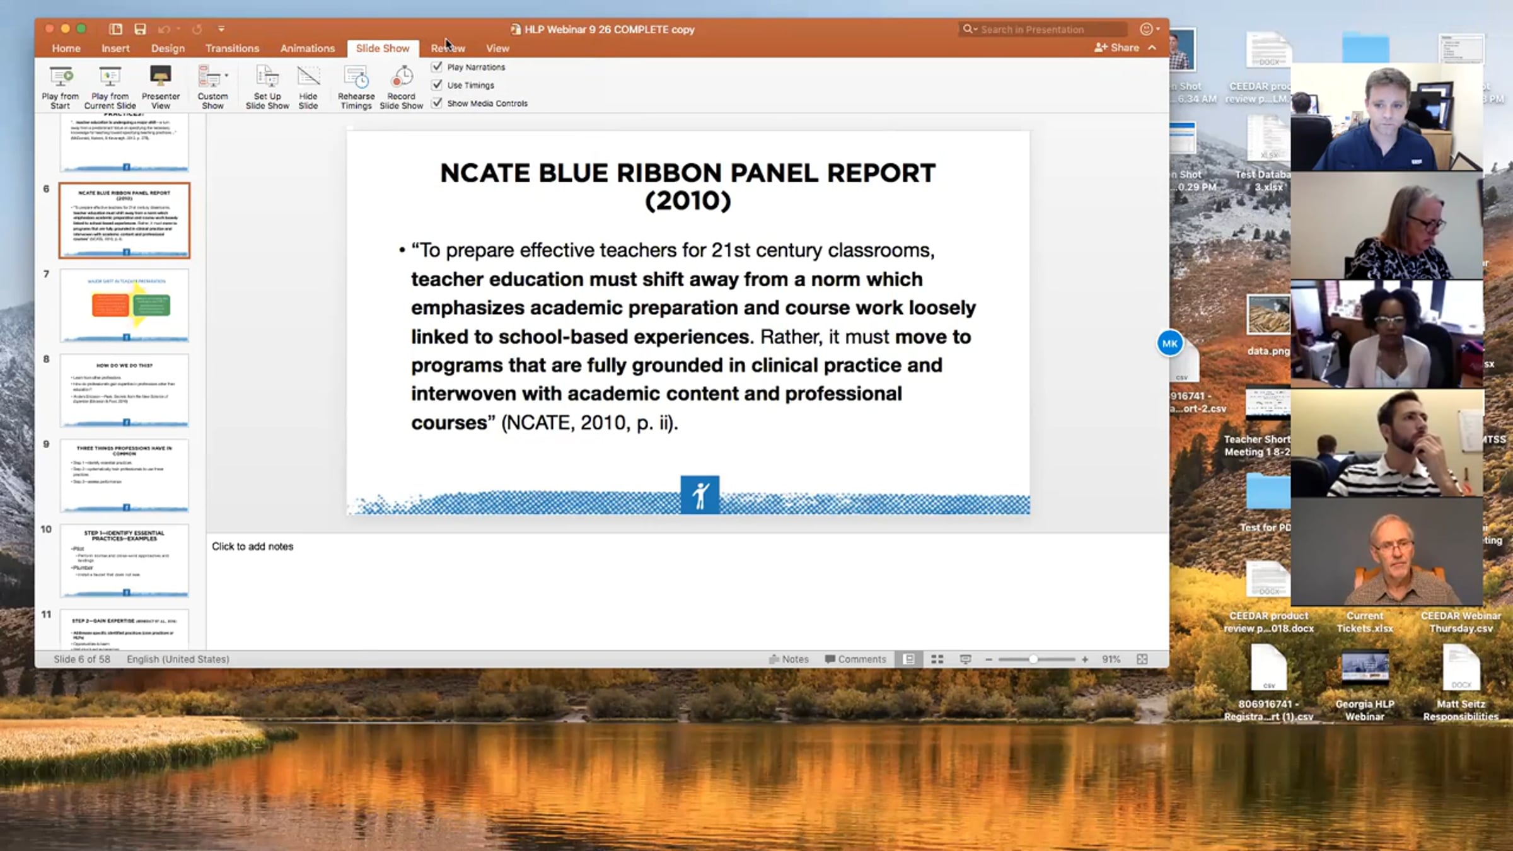Click the 91% zoom level

[1111, 659]
